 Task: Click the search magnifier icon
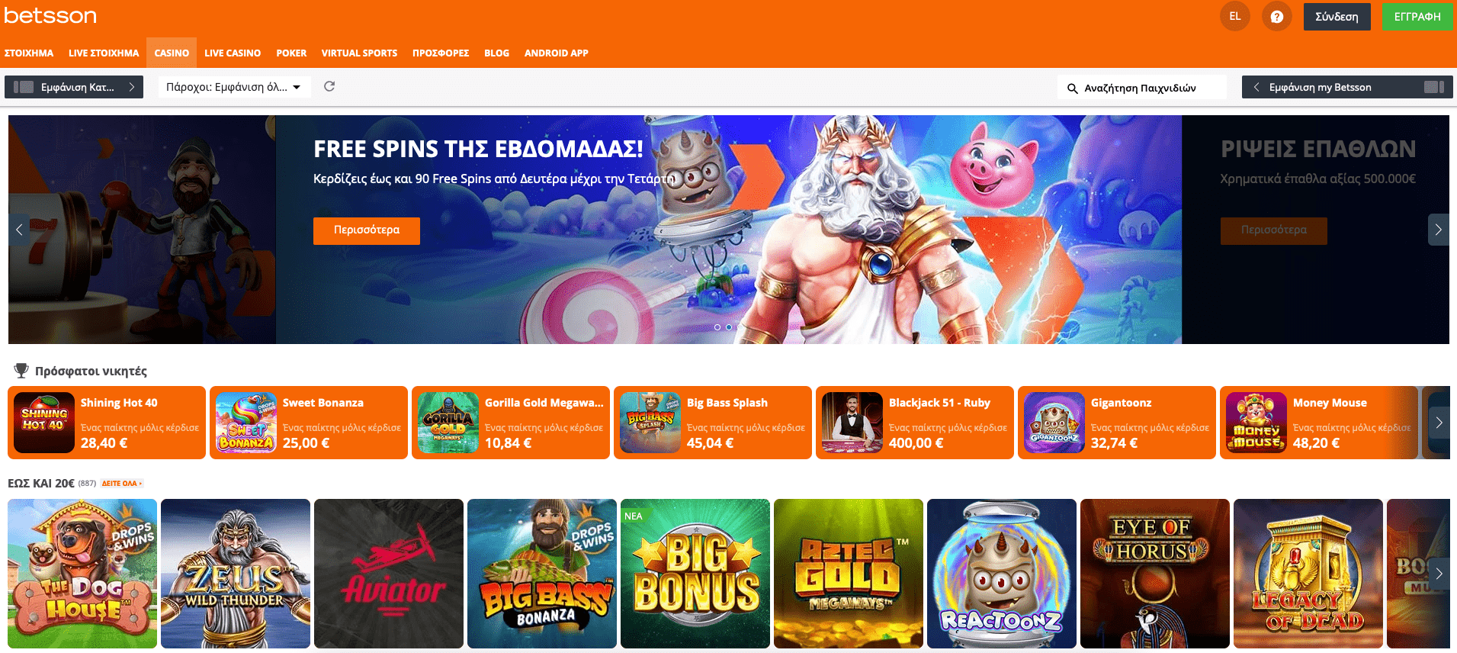(x=1072, y=88)
